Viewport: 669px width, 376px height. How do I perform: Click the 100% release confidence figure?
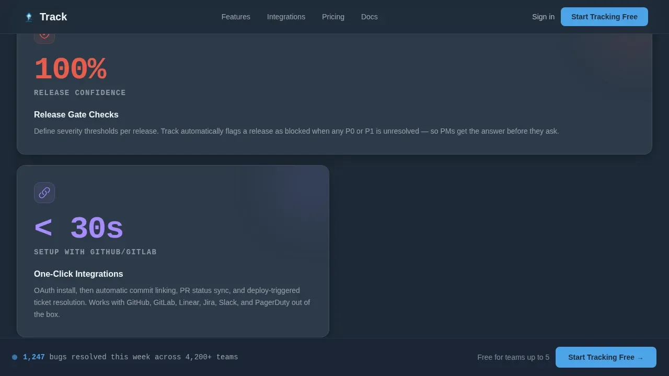(70, 69)
